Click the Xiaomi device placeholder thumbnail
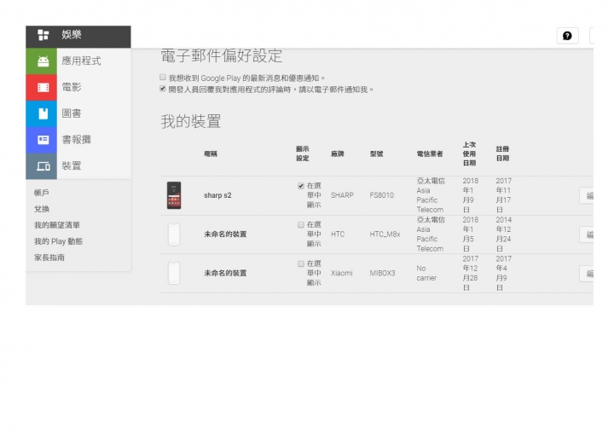The width and height of the screenshot is (614, 434). tap(174, 273)
